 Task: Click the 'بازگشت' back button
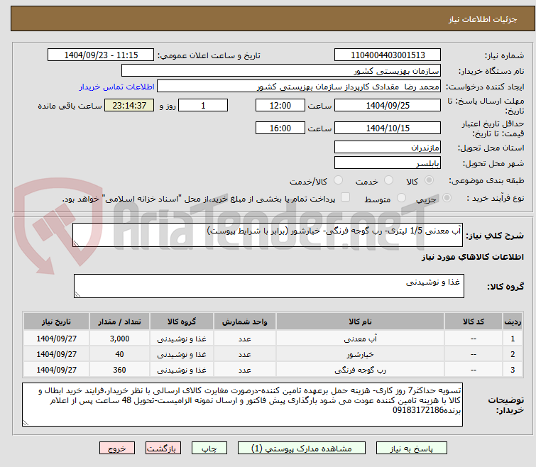pyautogui.click(x=163, y=449)
